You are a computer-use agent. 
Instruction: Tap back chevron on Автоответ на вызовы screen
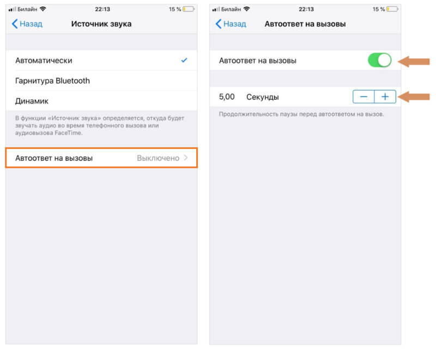click(219, 24)
